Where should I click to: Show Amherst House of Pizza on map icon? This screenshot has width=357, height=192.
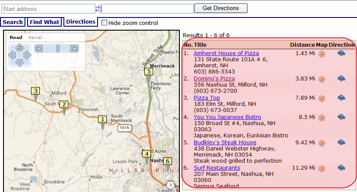[x=322, y=54]
